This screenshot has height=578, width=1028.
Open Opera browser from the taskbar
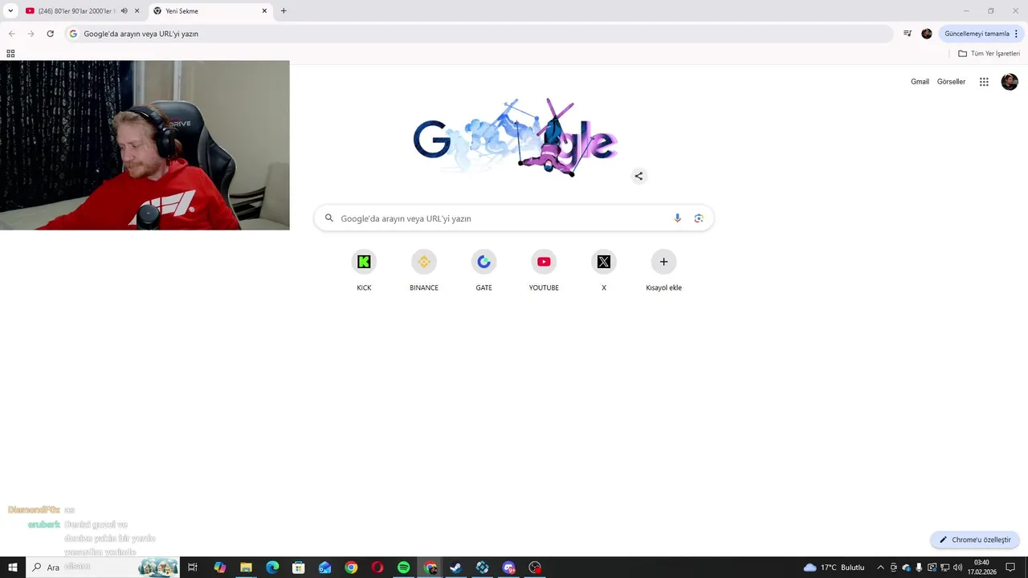click(x=377, y=568)
